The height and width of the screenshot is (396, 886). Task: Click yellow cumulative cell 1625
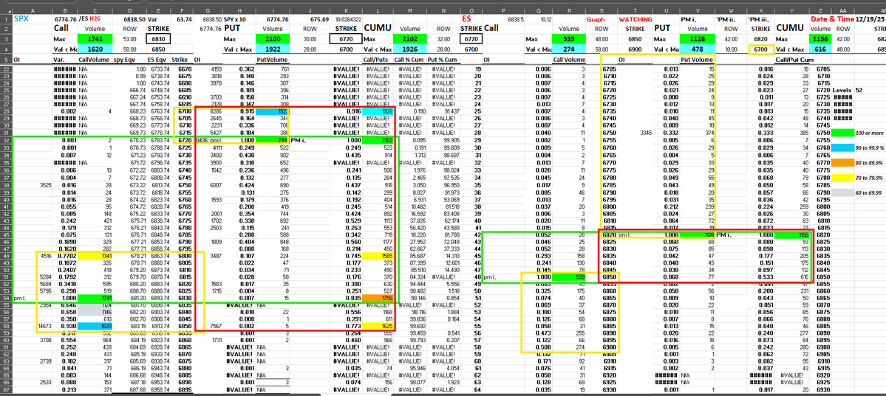[x=378, y=325]
